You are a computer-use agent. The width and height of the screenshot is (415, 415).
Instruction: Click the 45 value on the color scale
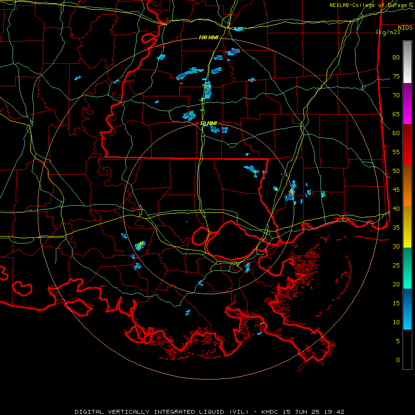(396, 190)
